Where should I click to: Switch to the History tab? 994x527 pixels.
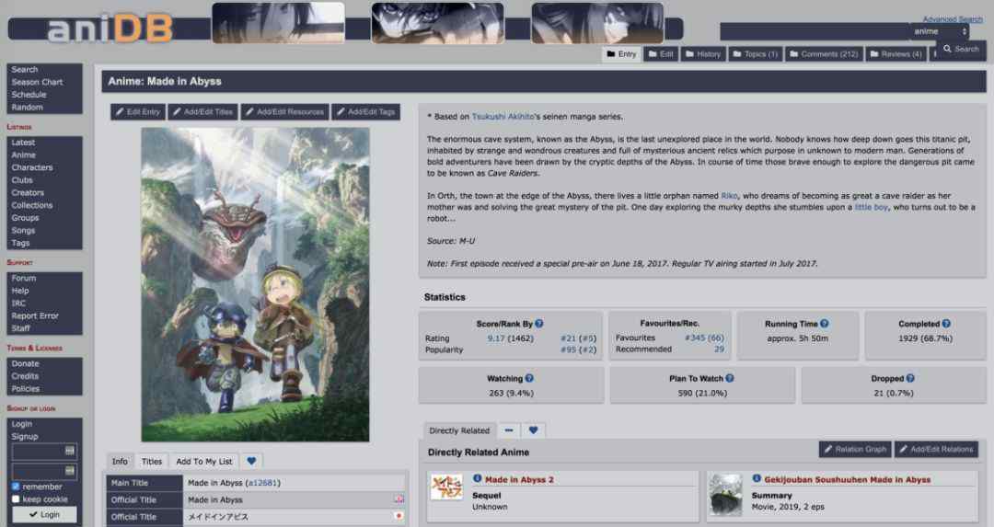coord(704,54)
